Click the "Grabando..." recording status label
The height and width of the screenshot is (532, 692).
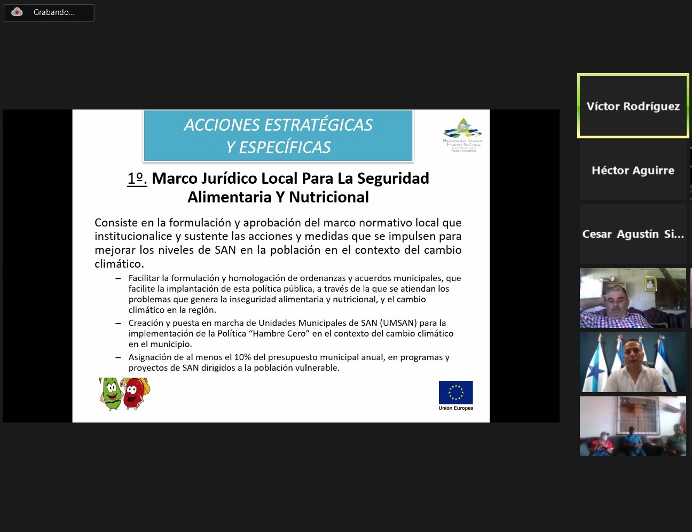(x=54, y=12)
